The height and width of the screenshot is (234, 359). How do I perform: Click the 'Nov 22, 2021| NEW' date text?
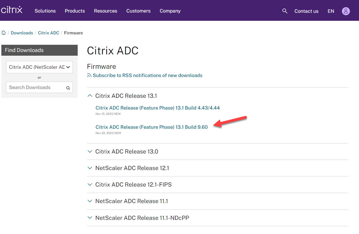pos(108,133)
